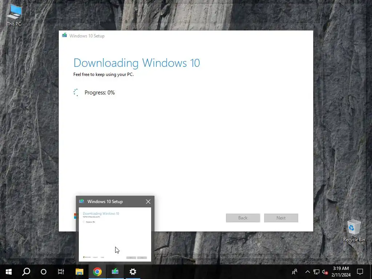Open the Action Center notifications icon
Screen dimensions: 372x279
tap(360, 272)
